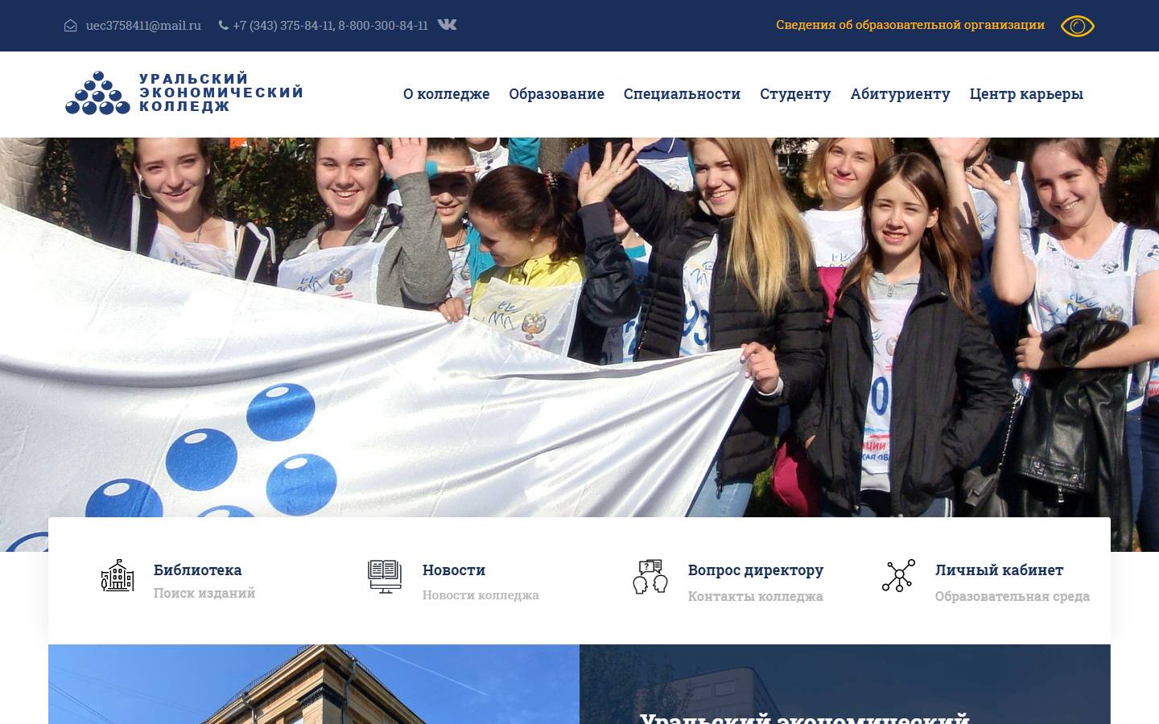Click the 'Образовательная среда' subtitle

click(x=1013, y=596)
